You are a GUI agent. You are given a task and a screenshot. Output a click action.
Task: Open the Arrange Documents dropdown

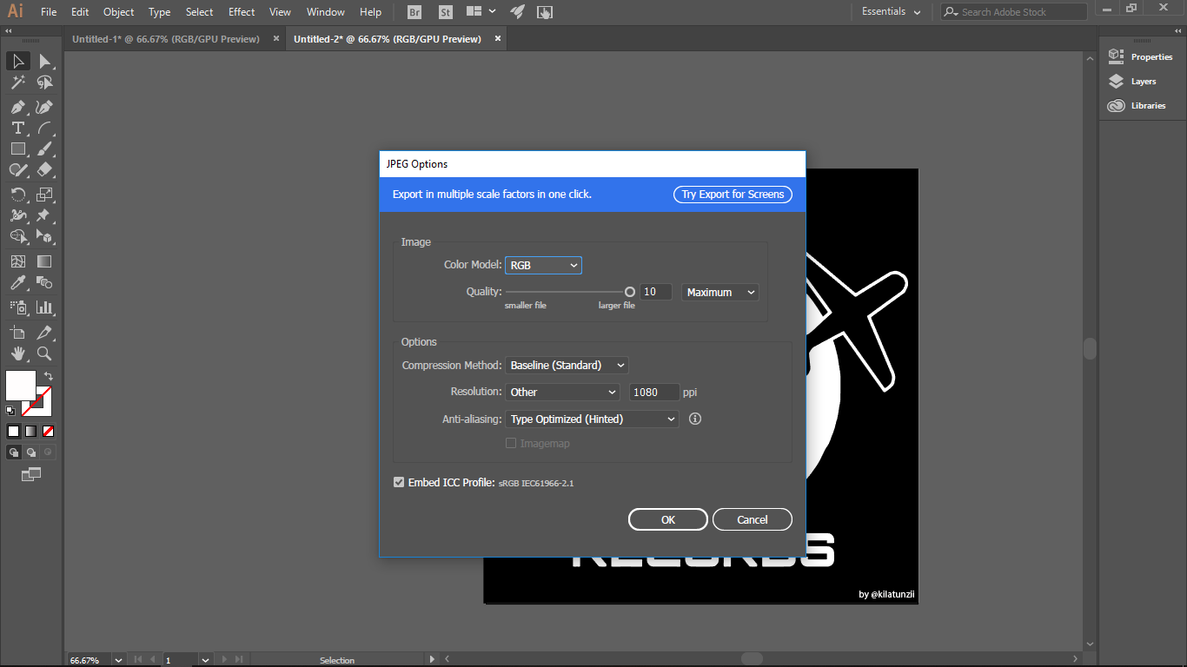pos(481,12)
